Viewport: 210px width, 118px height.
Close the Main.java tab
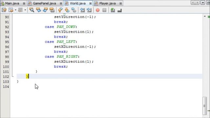point(24,4)
